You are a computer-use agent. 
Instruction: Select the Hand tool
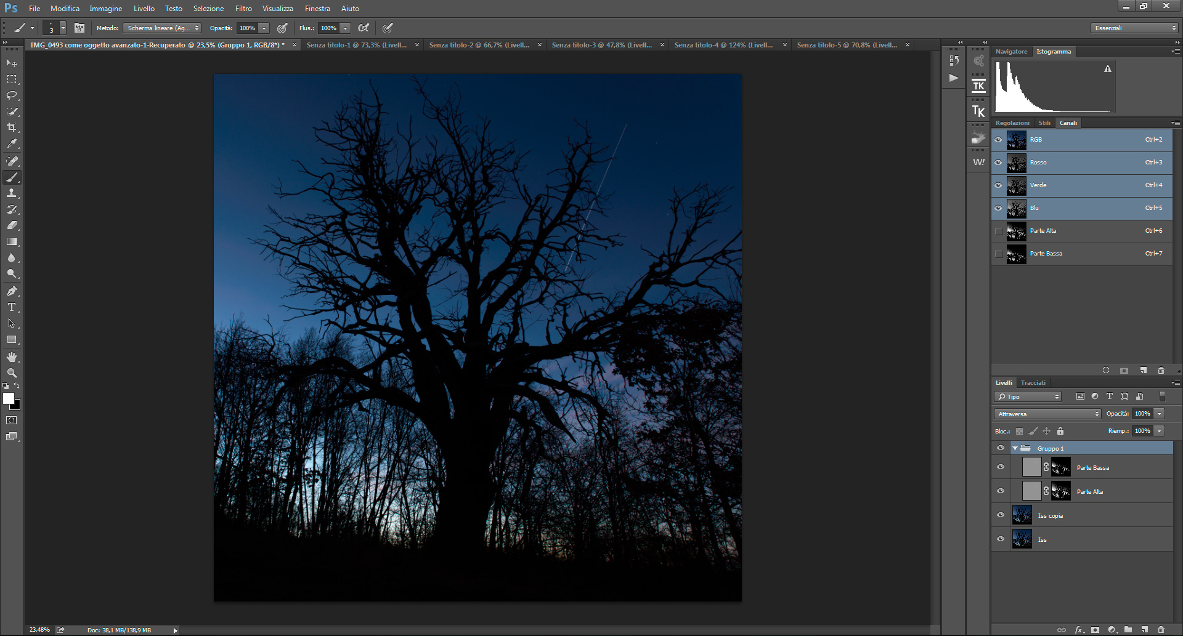pyautogui.click(x=12, y=357)
